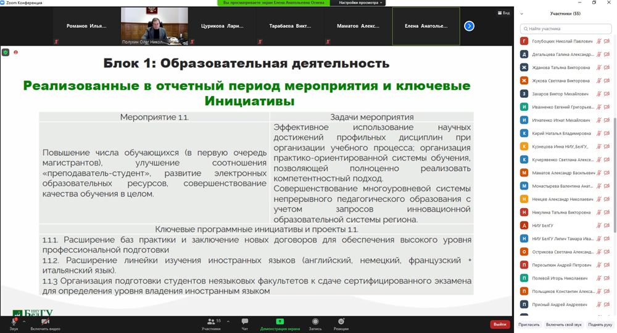
Task: Open the Вид view menu
Action: coord(503,13)
